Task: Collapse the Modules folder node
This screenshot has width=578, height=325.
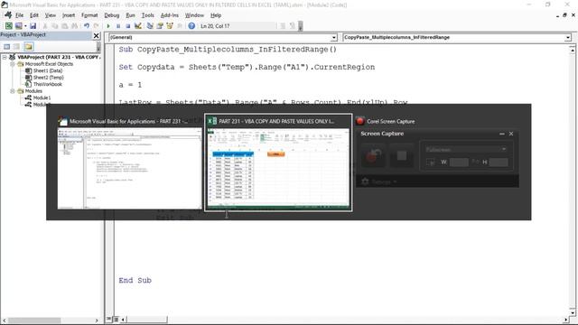Action: 12,91
